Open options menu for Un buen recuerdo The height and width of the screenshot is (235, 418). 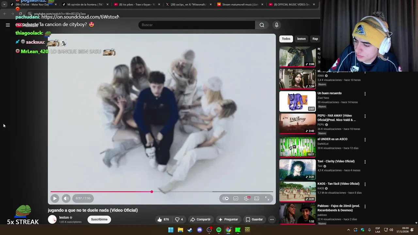tap(365, 94)
